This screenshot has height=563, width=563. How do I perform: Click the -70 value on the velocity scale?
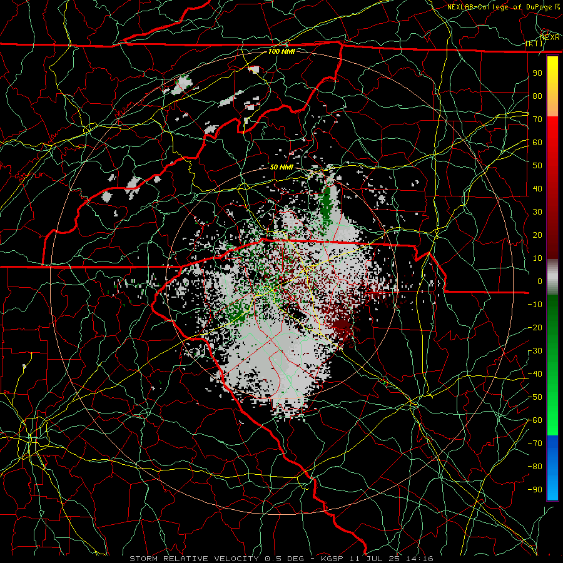pyautogui.click(x=535, y=444)
